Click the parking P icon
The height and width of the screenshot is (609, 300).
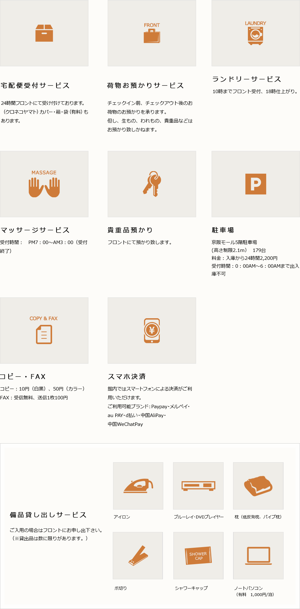click(256, 184)
